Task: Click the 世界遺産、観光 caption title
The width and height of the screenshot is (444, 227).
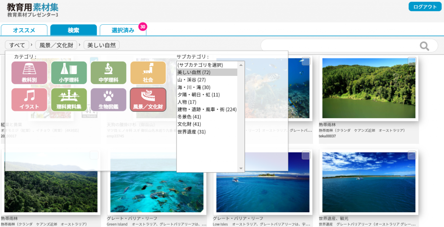Action: click(333, 218)
